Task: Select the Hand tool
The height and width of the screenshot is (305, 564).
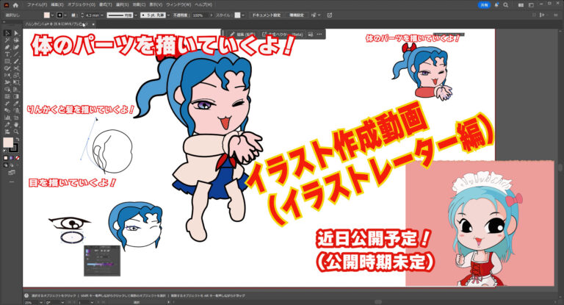Action: pyautogui.click(x=16, y=125)
